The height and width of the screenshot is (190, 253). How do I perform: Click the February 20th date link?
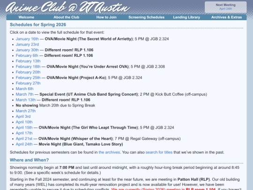[28, 72]
